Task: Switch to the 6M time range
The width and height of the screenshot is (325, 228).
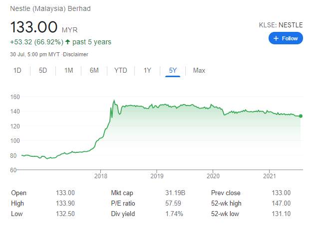Action: pyautogui.click(x=94, y=71)
